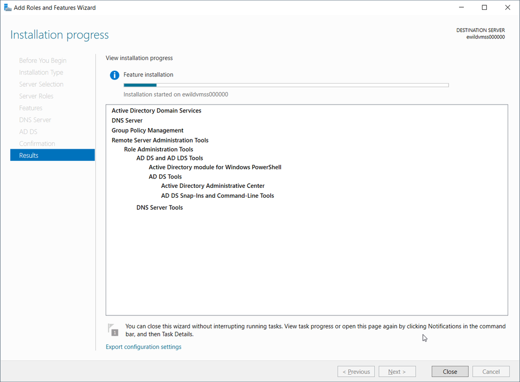Click the View installation progress label
The width and height of the screenshot is (520, 382).
pyautogui.click(x=139, y=58)
